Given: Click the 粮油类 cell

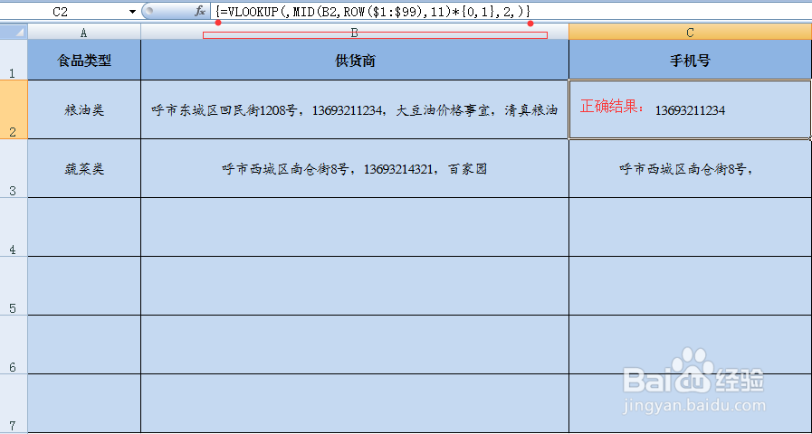Looking at the screenshot, I should 84,109.
